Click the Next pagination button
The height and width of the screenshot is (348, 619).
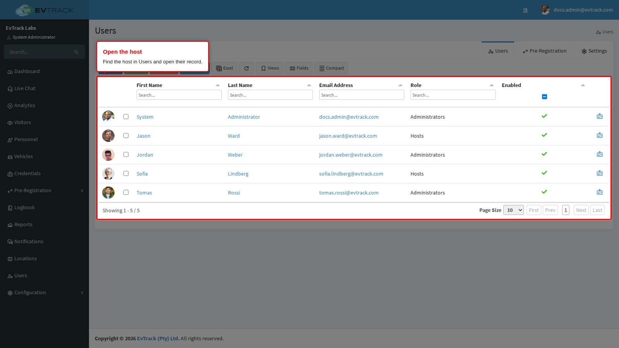(x=581, y=210)
